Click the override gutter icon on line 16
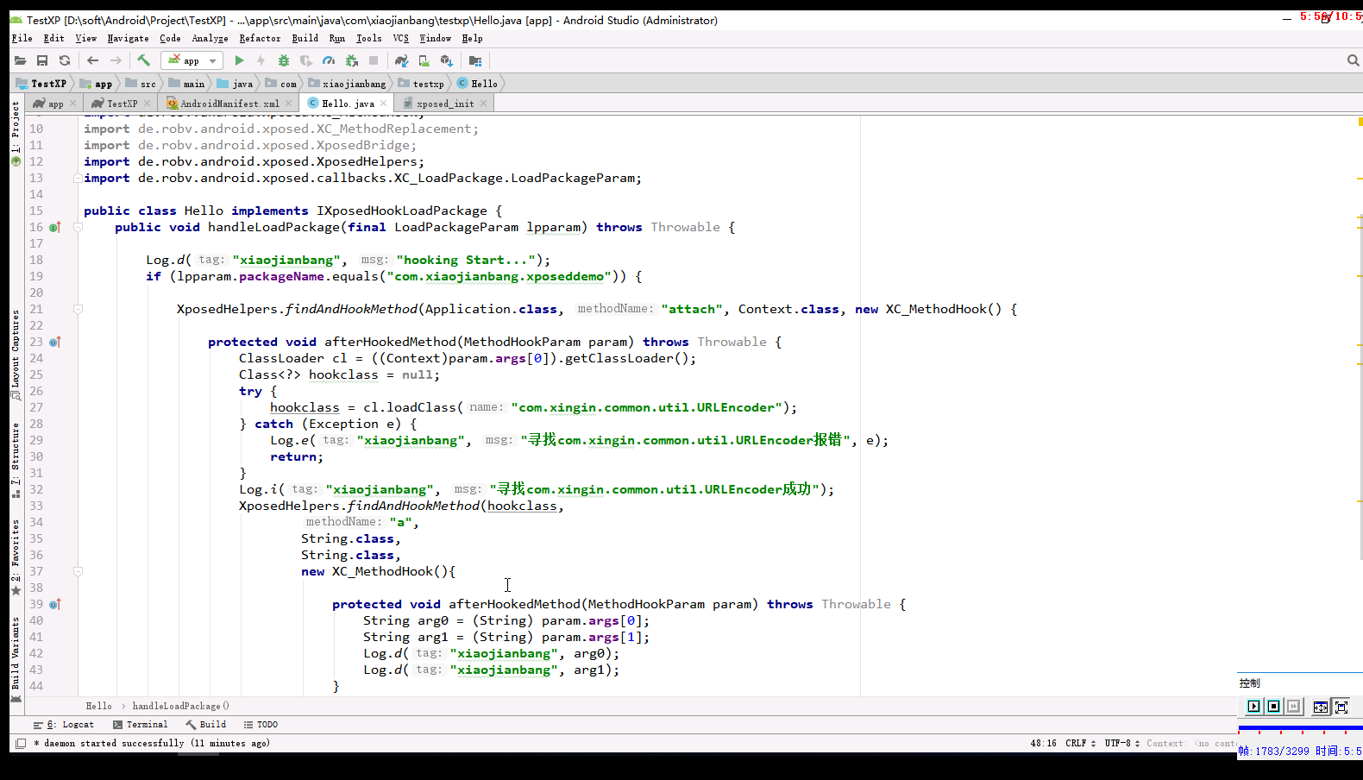This screenshot has height=780, width=1363. click(55, 228)
